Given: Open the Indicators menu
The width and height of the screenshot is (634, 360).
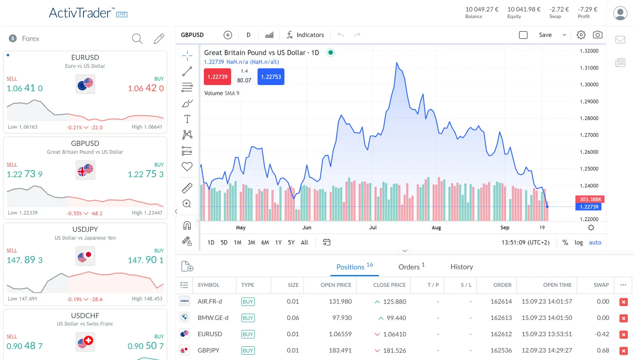Looking at the screenshot, I should [305, 35].
